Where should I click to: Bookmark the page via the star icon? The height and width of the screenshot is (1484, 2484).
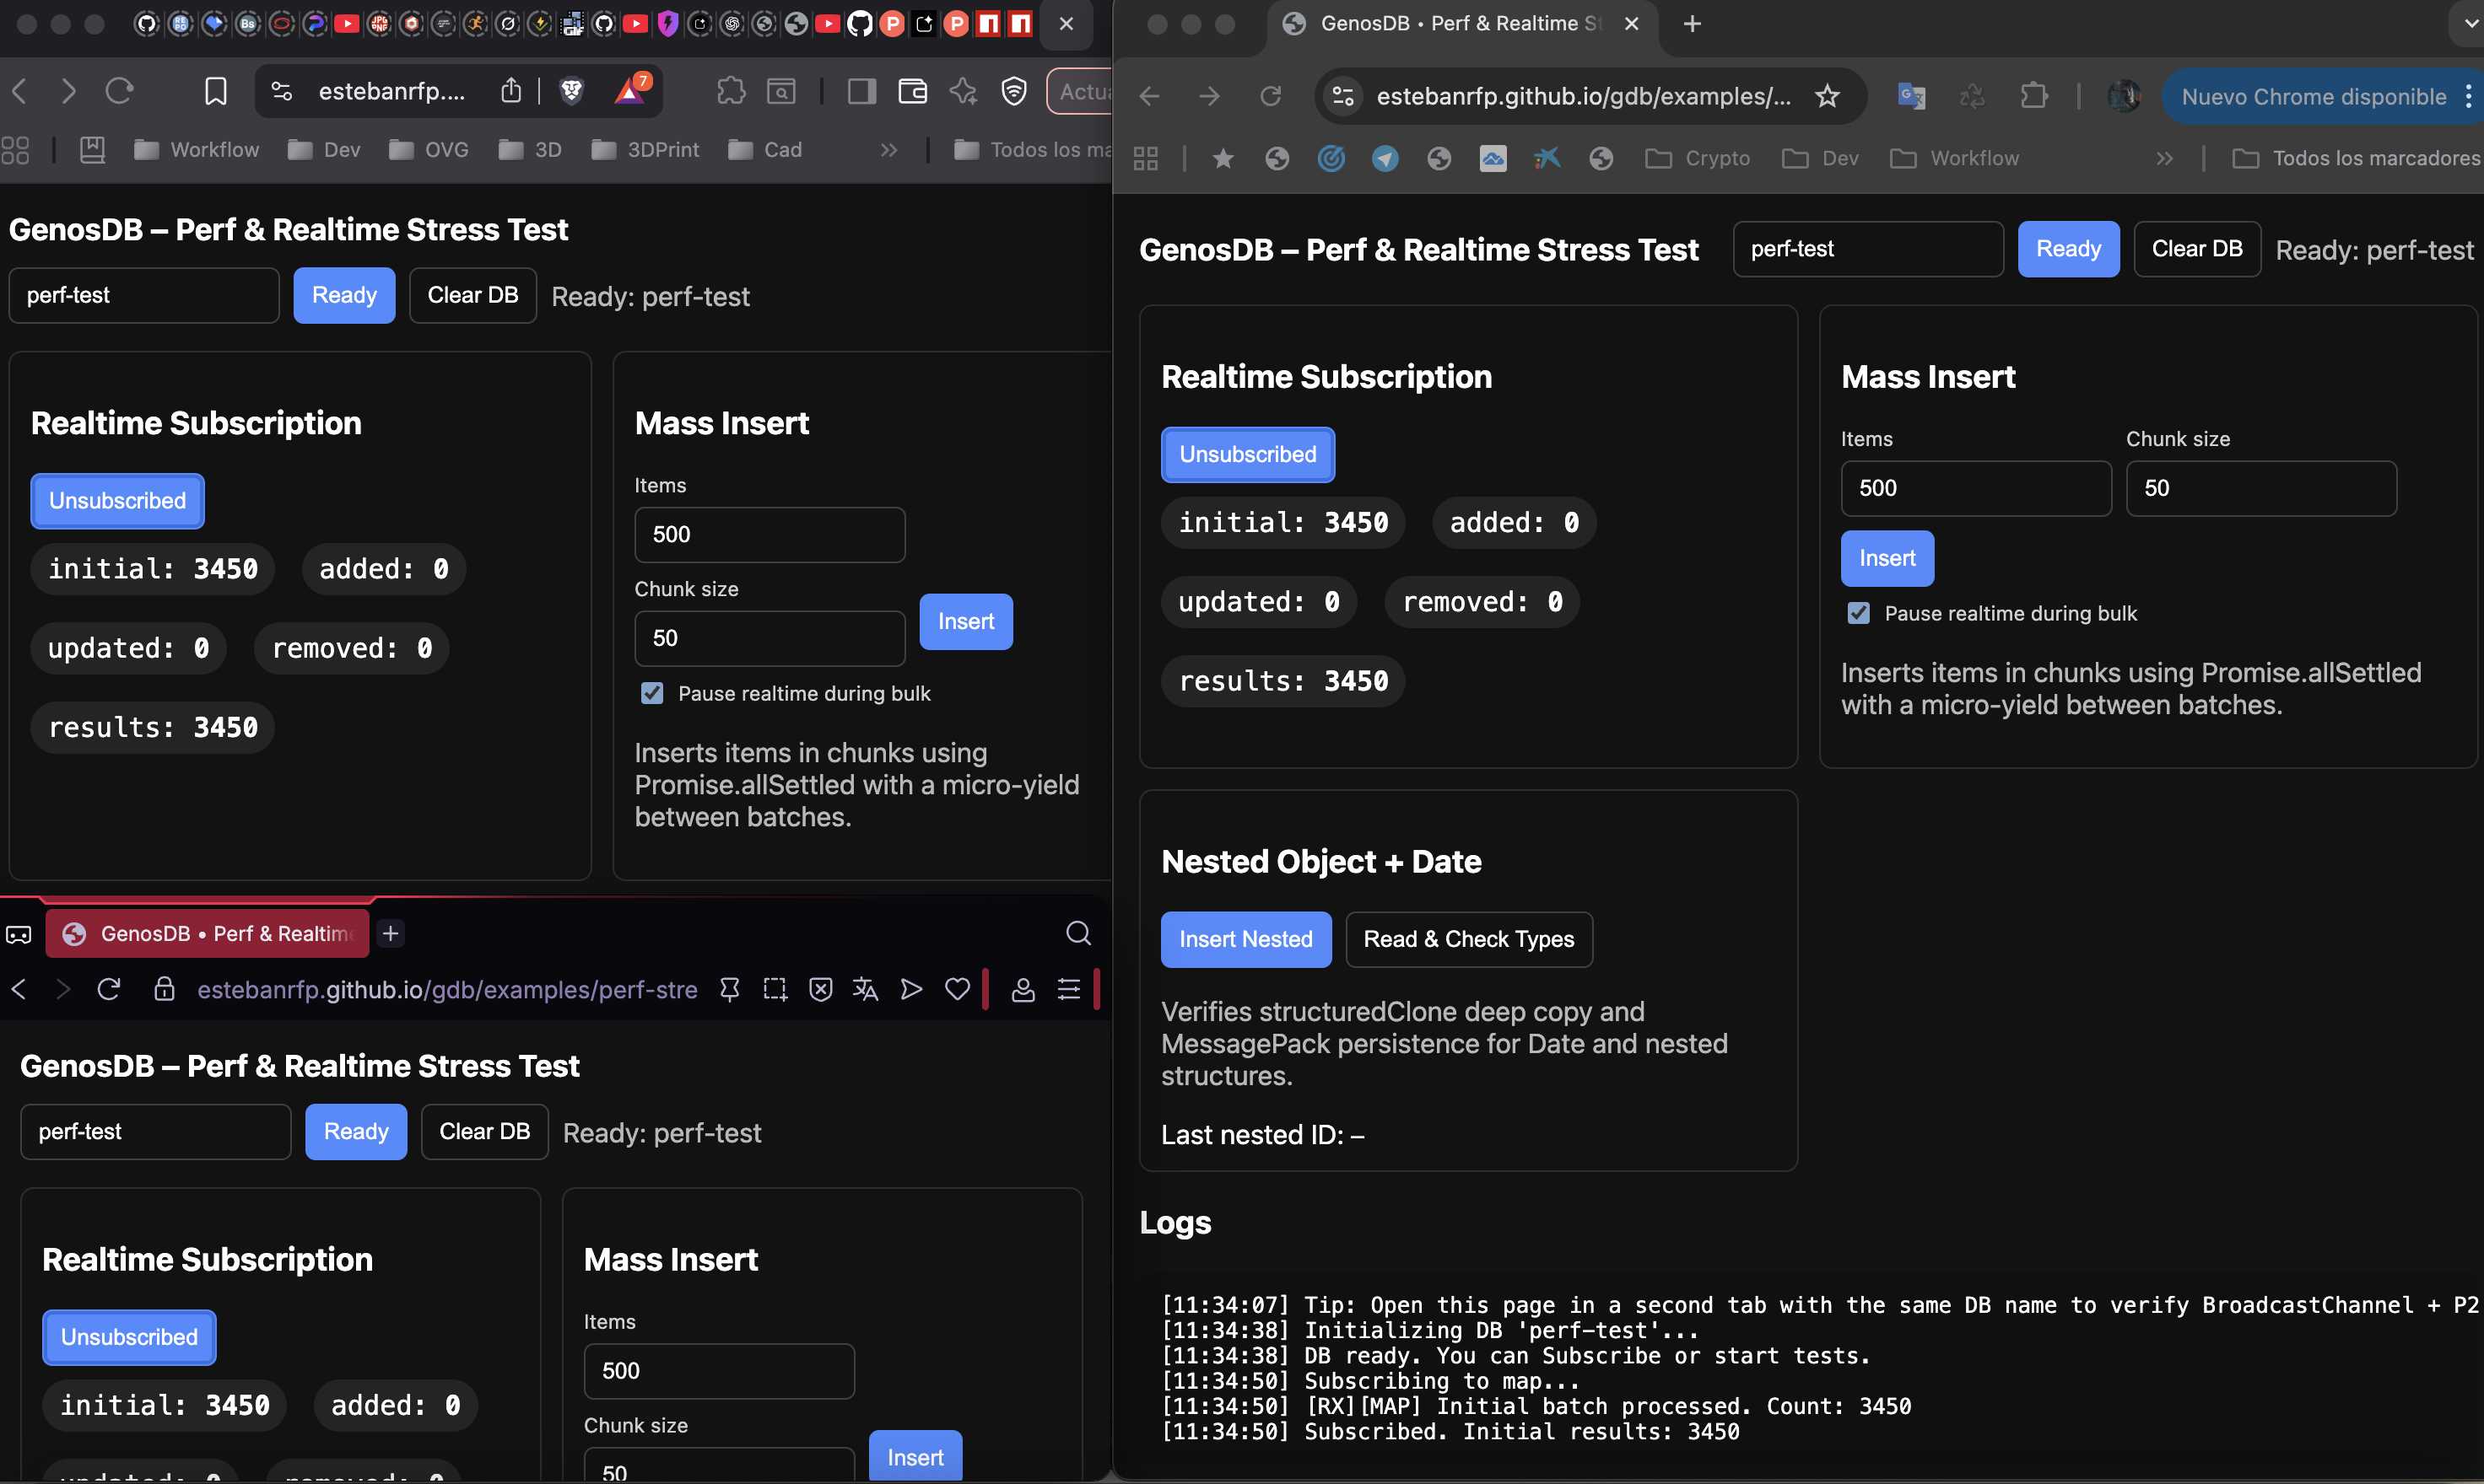tap(1827, 95)
